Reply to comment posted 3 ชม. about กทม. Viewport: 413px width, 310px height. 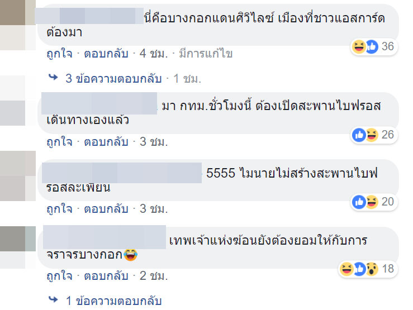(x=106, y=142)
